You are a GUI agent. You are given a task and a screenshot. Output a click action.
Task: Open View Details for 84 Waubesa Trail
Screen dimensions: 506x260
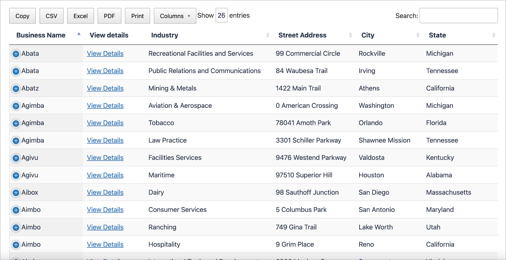point(105,71)
